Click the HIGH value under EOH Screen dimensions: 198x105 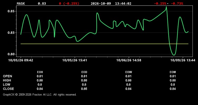click(40, 80)
